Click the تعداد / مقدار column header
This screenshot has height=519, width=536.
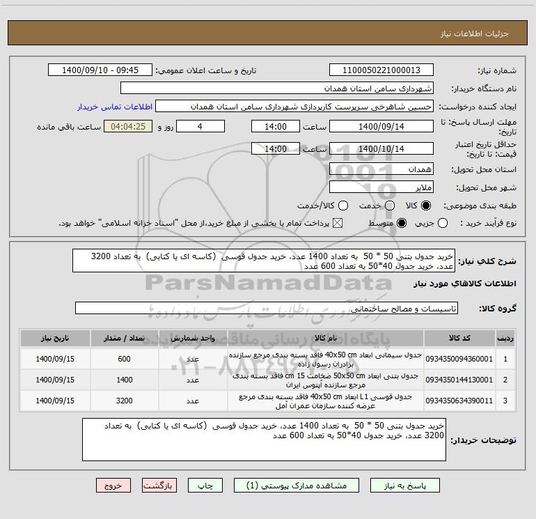pyautogui.click(x=125, y=338)
